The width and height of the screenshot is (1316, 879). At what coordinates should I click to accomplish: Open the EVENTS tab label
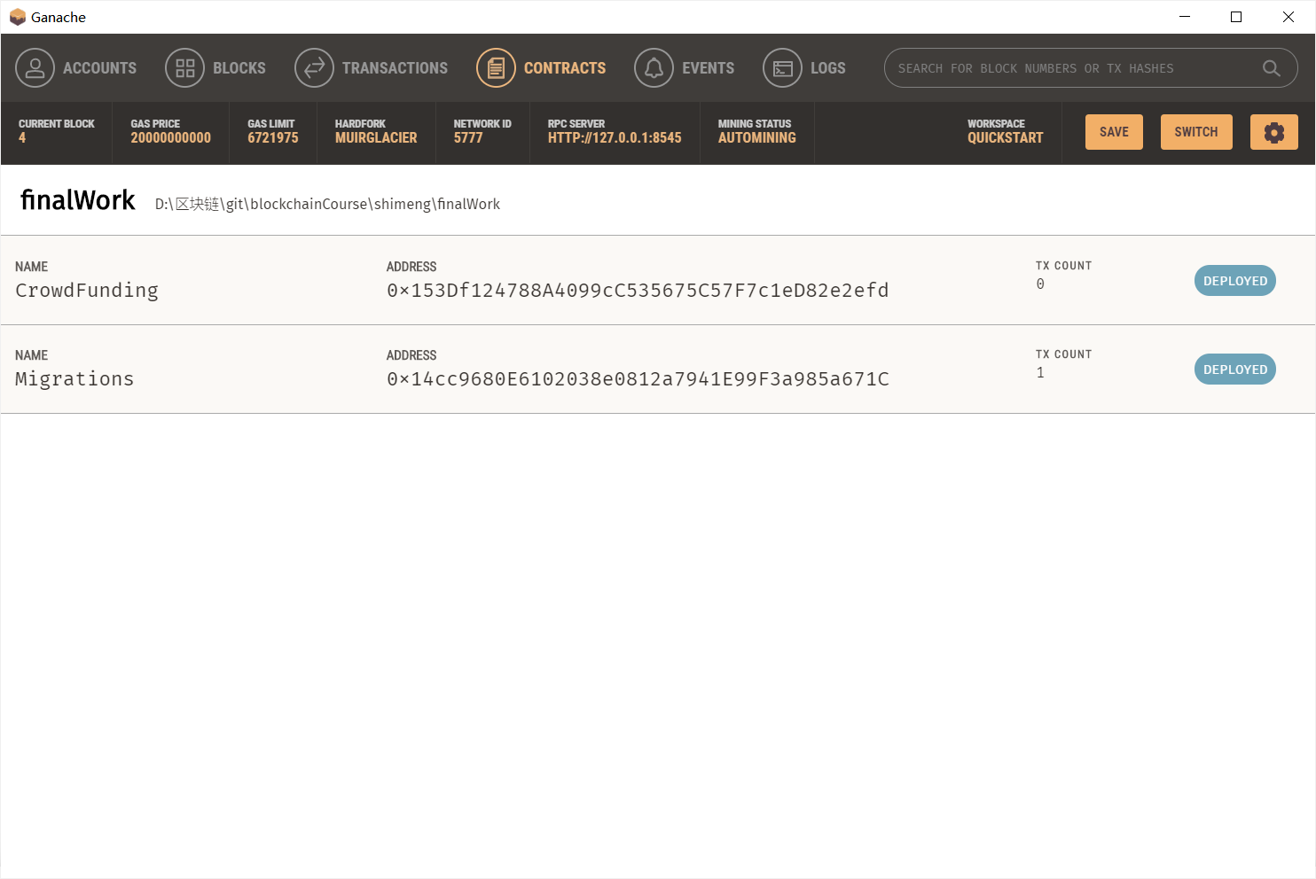pos(708,68)
